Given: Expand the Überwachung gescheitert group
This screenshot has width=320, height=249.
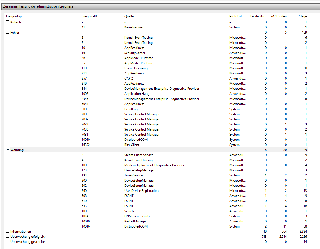Looking at the screenshot, I should pos(8,241).
